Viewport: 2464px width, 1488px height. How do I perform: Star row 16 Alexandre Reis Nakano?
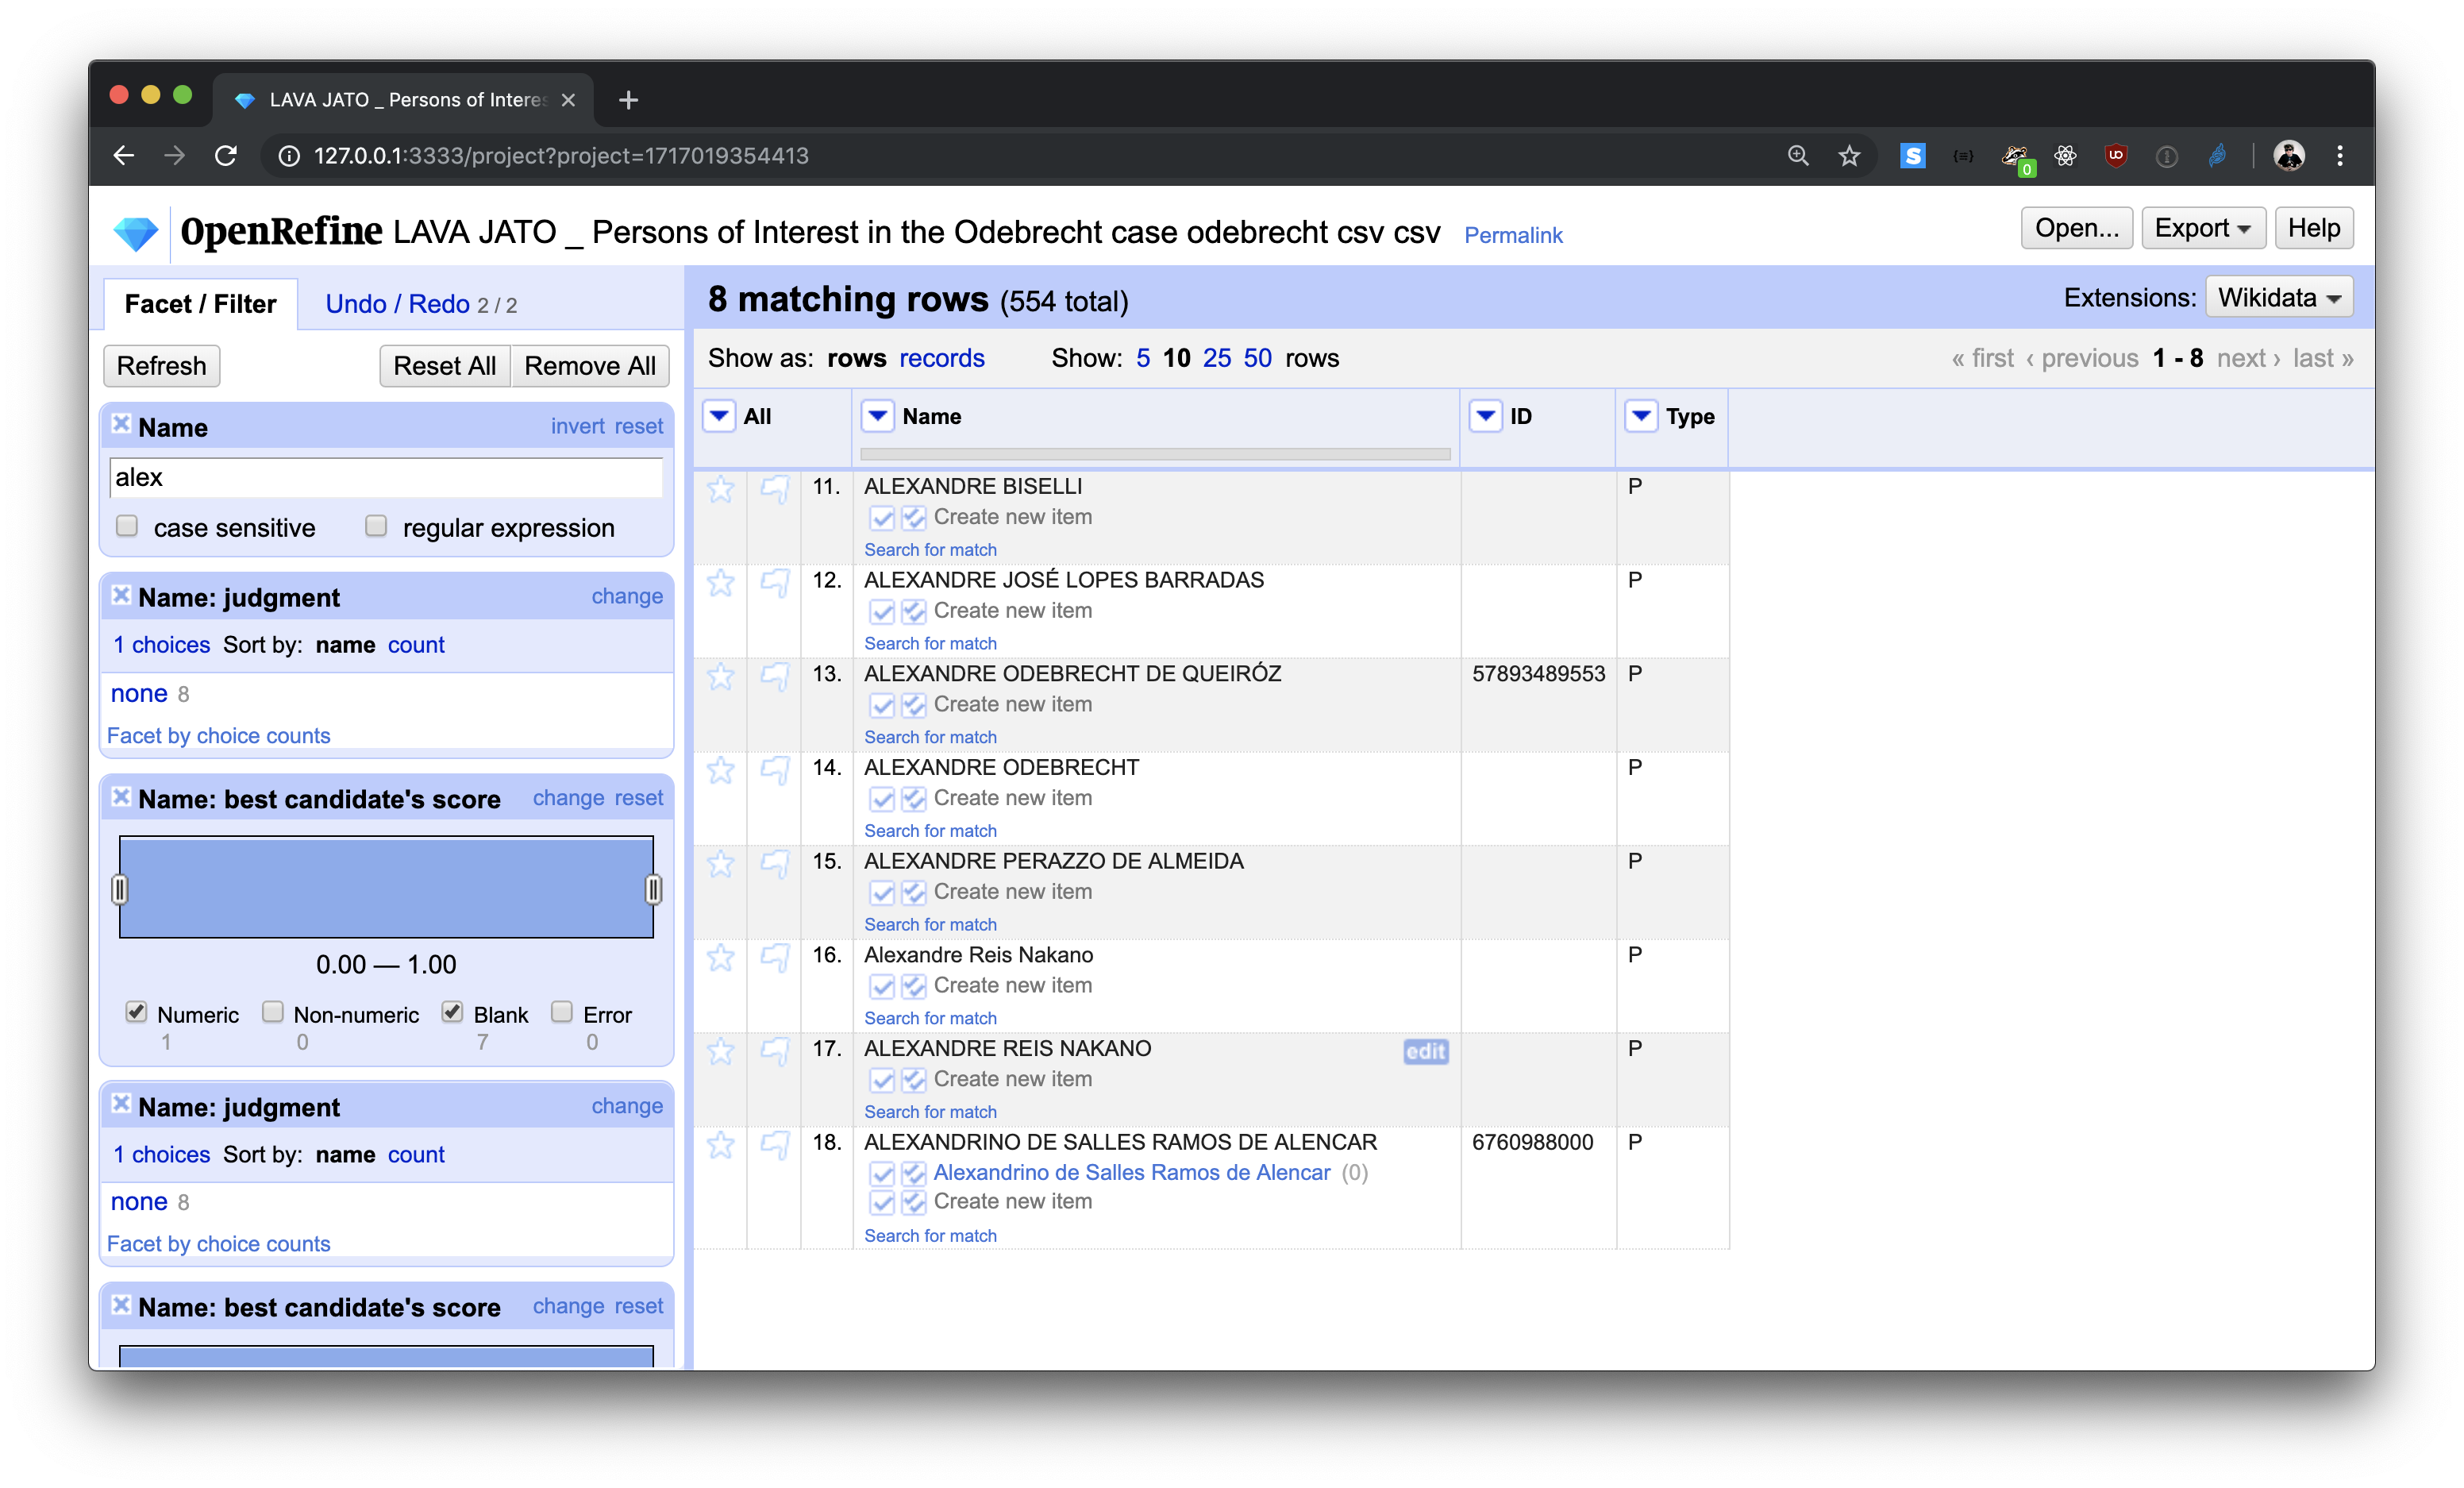[720, 958]
